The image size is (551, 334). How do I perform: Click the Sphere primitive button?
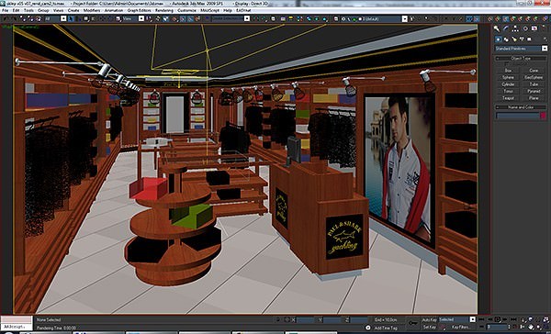[508, 77]
